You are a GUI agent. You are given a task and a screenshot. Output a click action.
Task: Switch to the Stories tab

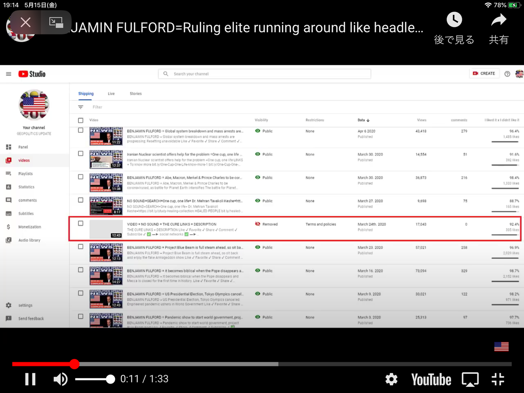pos(136,94)
